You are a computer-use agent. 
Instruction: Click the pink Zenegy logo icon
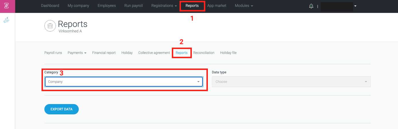click(7, 6)
